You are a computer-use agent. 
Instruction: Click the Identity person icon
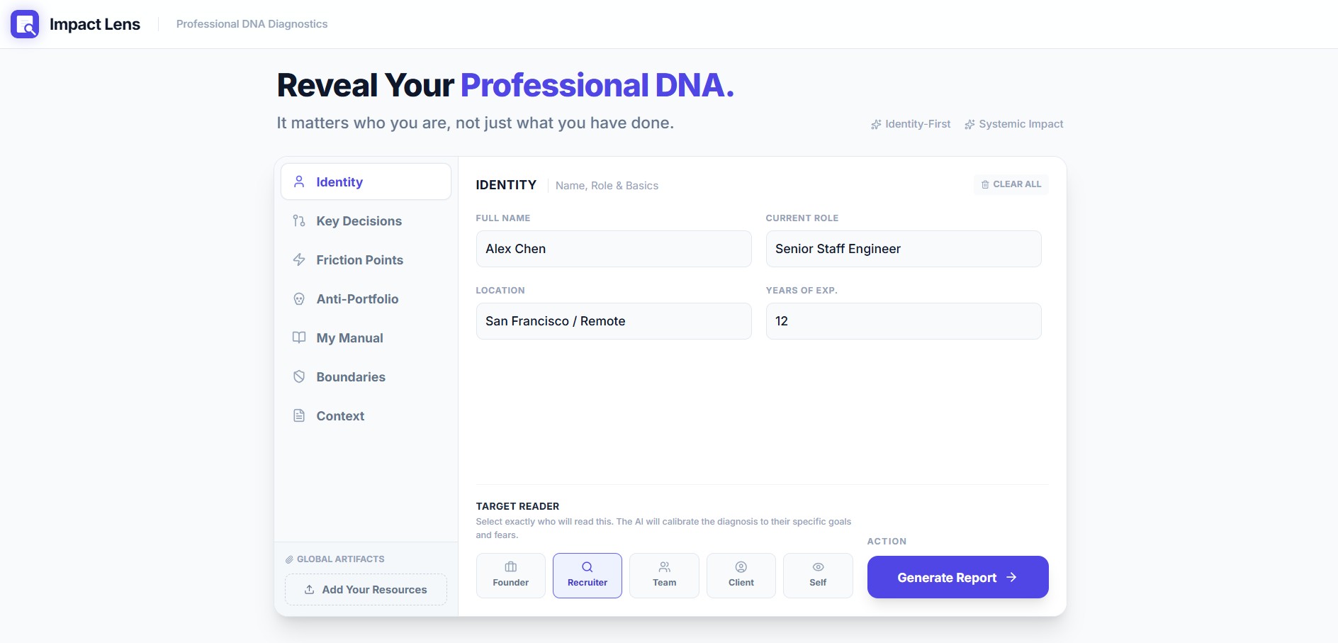click(299, 181)
